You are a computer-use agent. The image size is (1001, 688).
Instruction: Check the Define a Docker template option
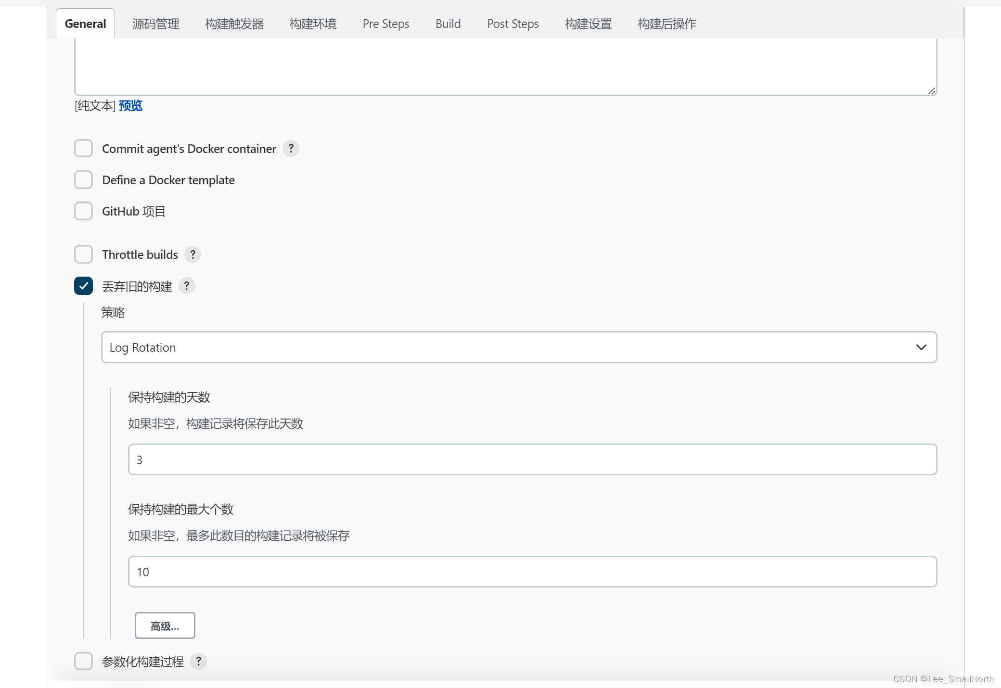tap(84, 179)
